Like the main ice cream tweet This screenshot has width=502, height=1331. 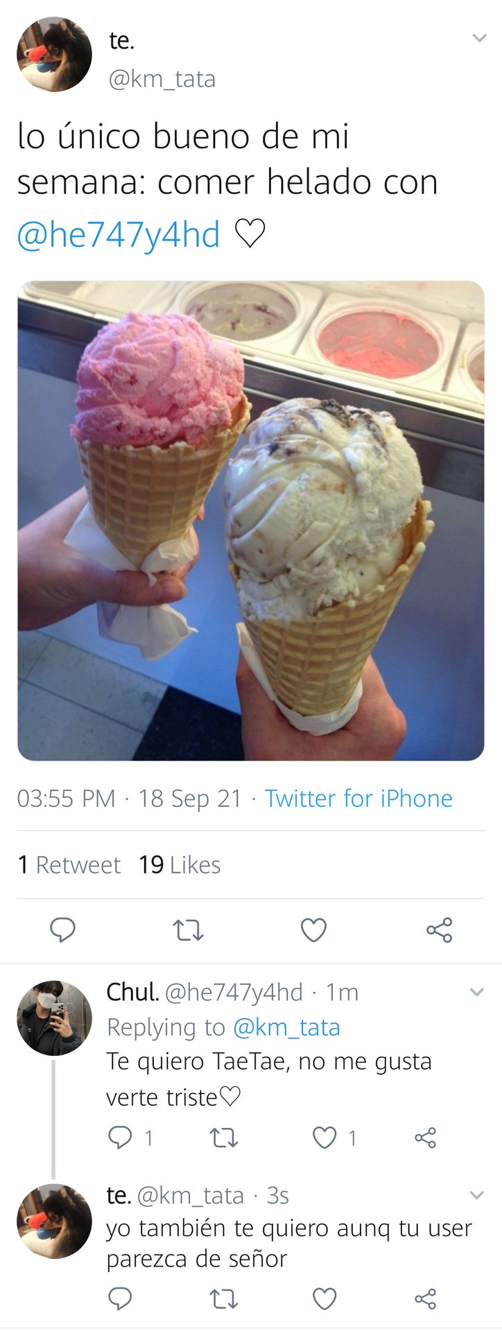pos(313,930)
